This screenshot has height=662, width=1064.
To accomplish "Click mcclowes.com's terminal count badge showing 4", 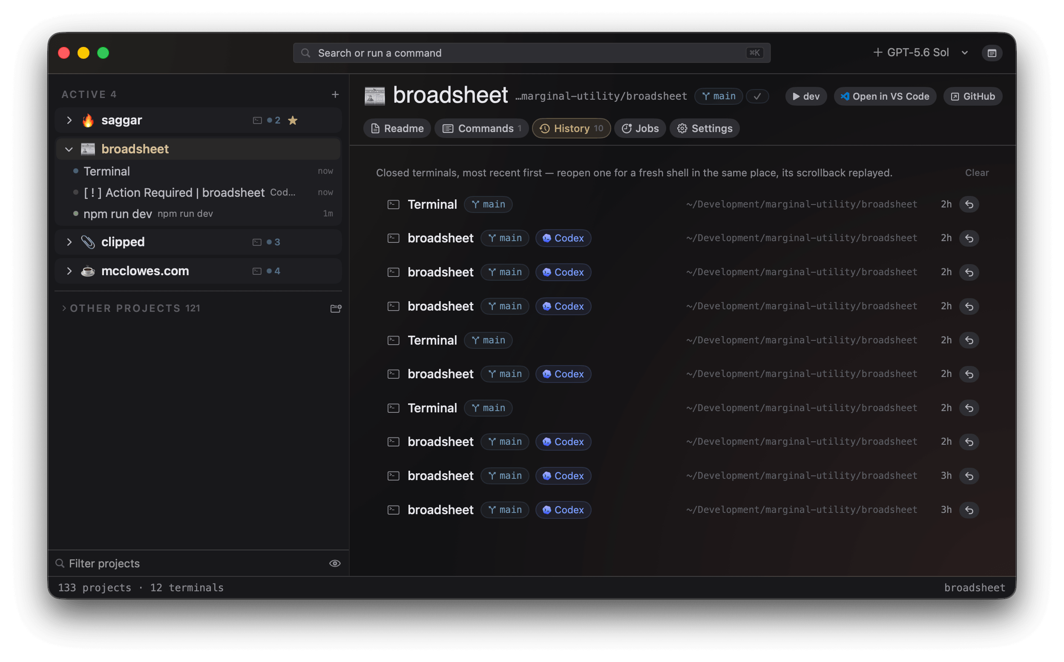I will [267, 271].
